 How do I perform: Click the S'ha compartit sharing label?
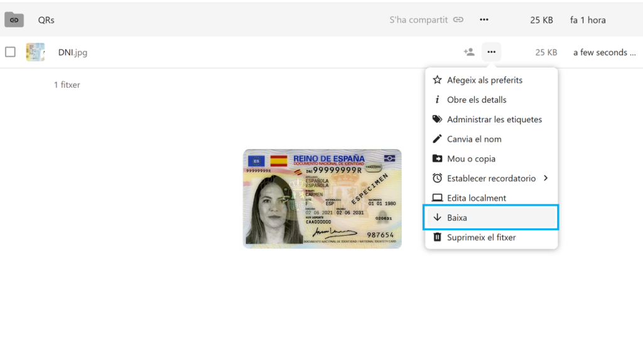point(418,20)
